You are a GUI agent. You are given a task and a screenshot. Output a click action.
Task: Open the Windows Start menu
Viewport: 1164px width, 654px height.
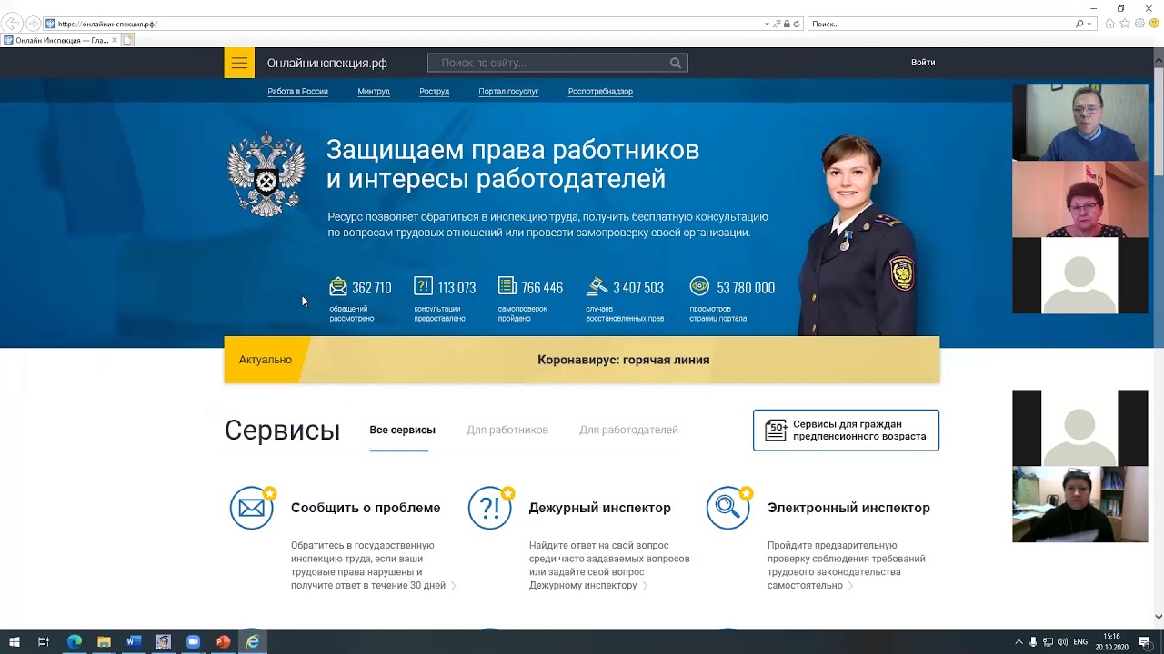click(x=15, y=642)
